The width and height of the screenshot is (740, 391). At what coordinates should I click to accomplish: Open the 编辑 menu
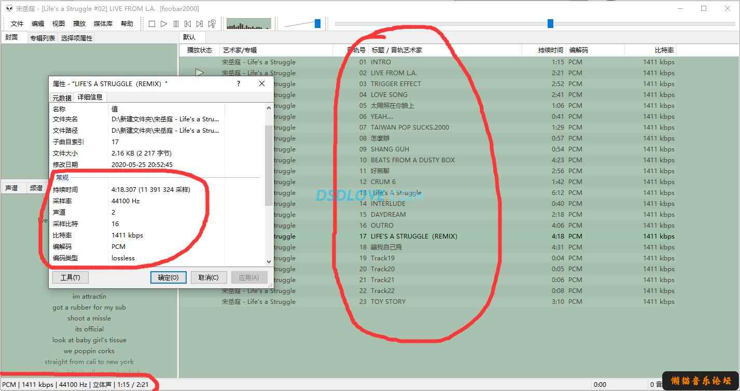pos(38,24)
